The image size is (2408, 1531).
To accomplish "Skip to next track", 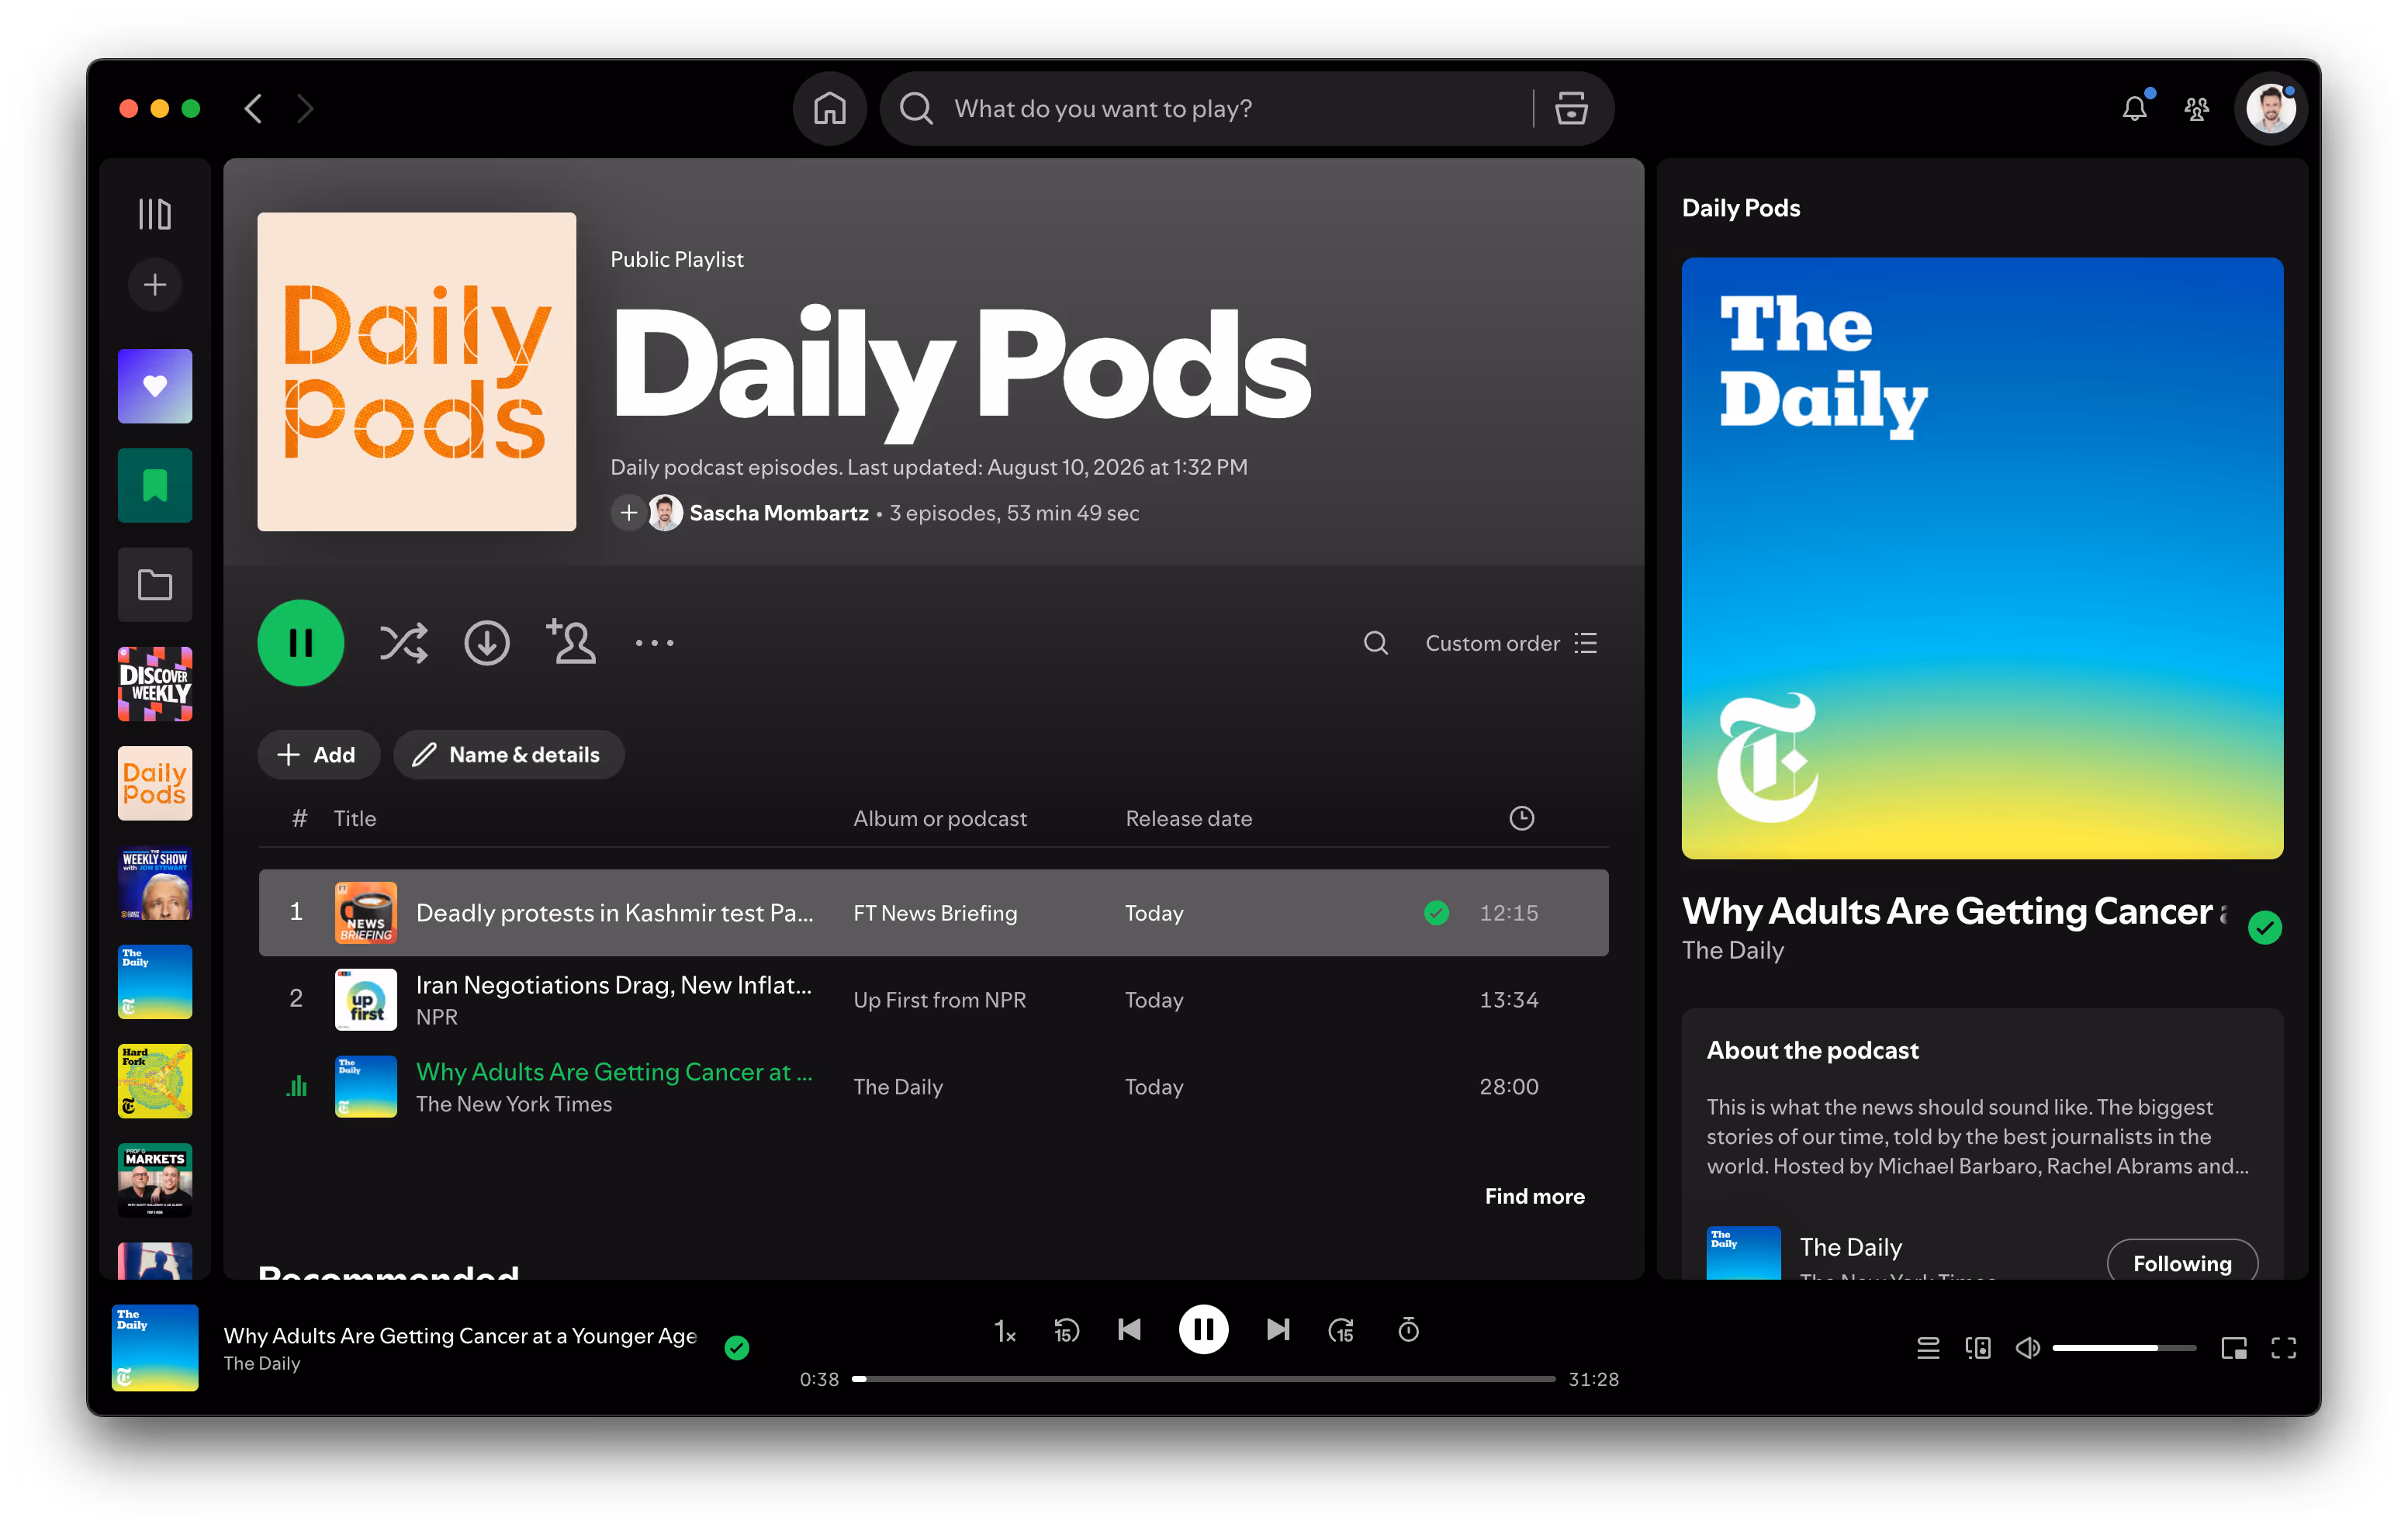I will (1278, 1329).
